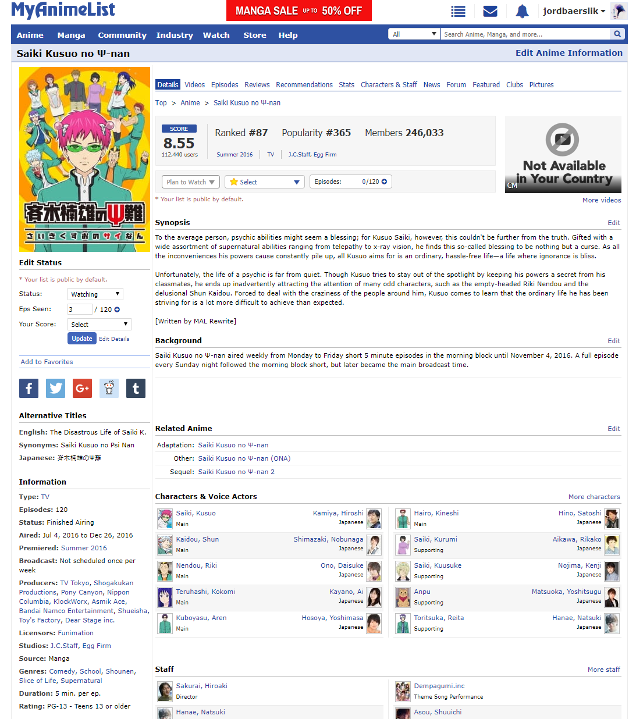Share on Tumblr icon
Screen dimensions: 636x719
136,388
